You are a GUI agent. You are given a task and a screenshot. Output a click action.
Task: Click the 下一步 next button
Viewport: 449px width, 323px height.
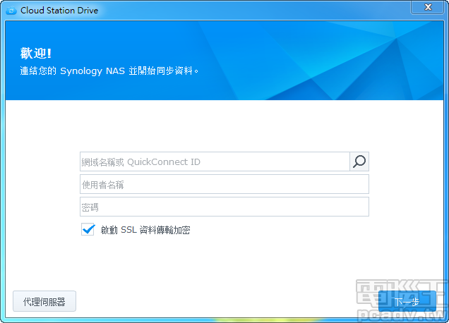point(407,301)
